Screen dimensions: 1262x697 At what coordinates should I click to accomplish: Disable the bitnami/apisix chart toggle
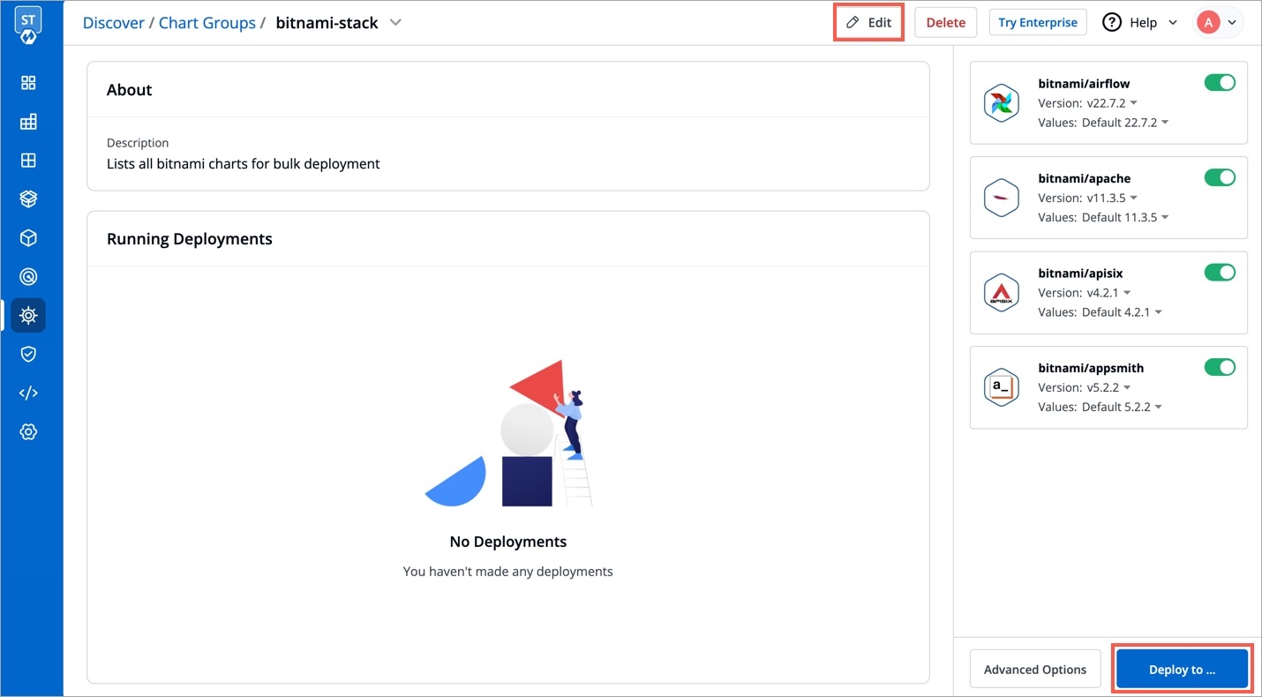click(x=1220, y=273)
